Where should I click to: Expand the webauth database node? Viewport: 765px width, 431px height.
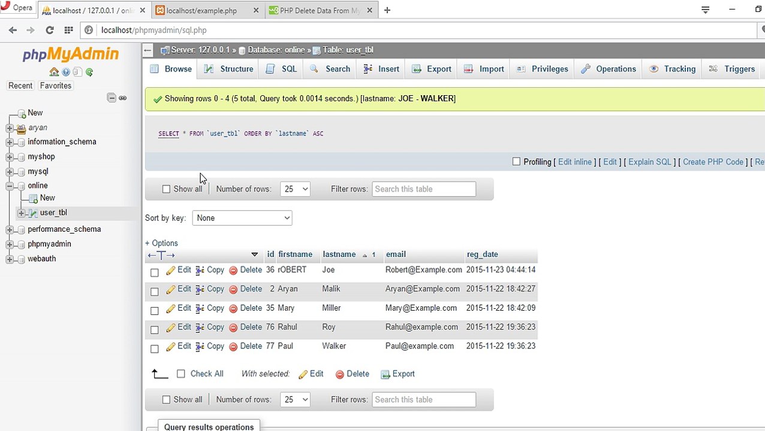click(10, 259)
